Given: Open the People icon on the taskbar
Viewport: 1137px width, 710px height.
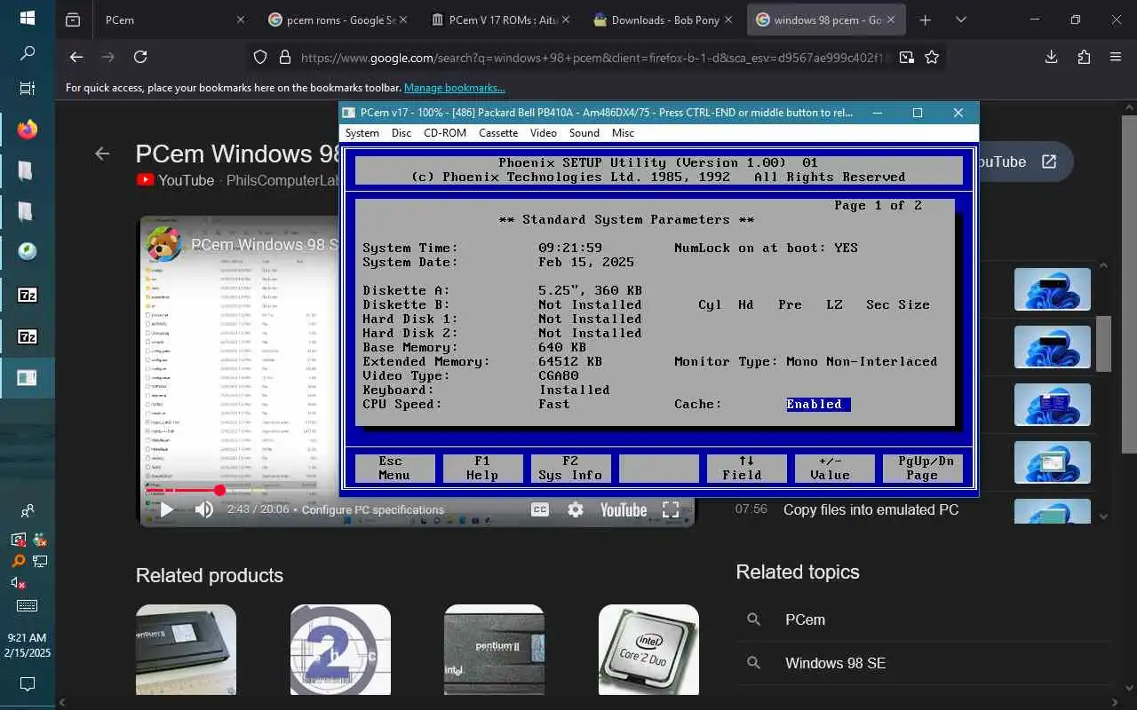Looking at the screenshot, I should [28, 511].
